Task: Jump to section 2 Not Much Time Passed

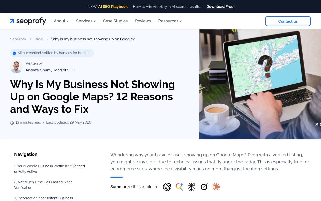Action: [x=43, y=185]
